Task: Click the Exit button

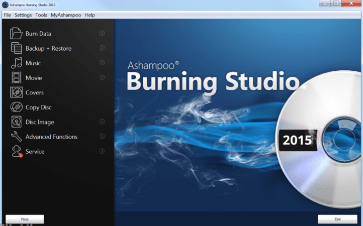Action: point(337,219)
